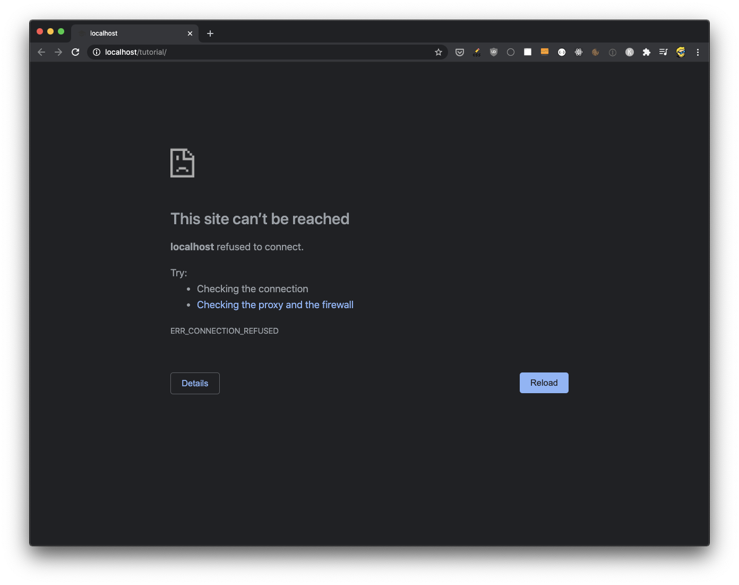Image resolution: width=739 pixels, height=585 pixels.
Task: Bookmark this page with the star icon
Action: click(x=439, y=52)
